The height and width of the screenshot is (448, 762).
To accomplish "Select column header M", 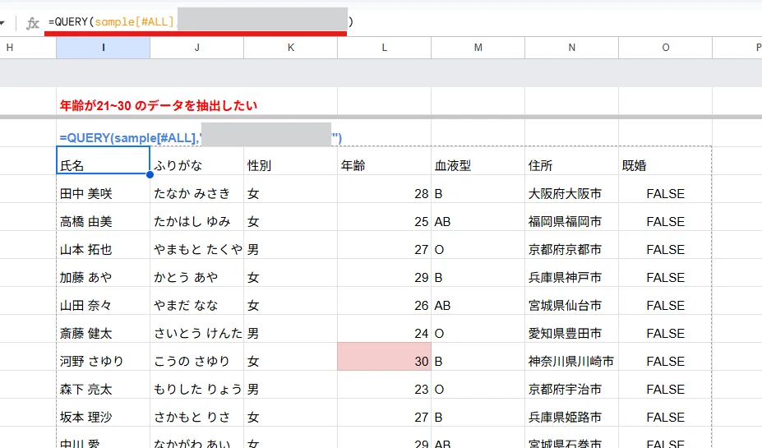I will [x=478, y=48].
